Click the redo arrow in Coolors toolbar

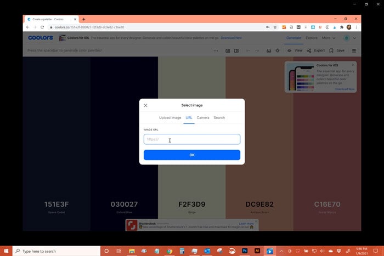click(x=257, y=50)
